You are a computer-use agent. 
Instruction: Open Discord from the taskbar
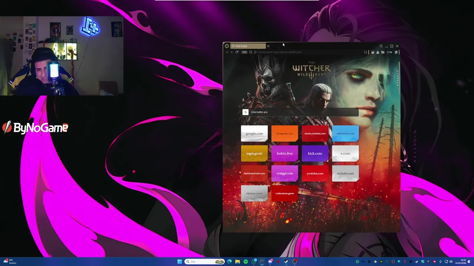tap(270, 262)
